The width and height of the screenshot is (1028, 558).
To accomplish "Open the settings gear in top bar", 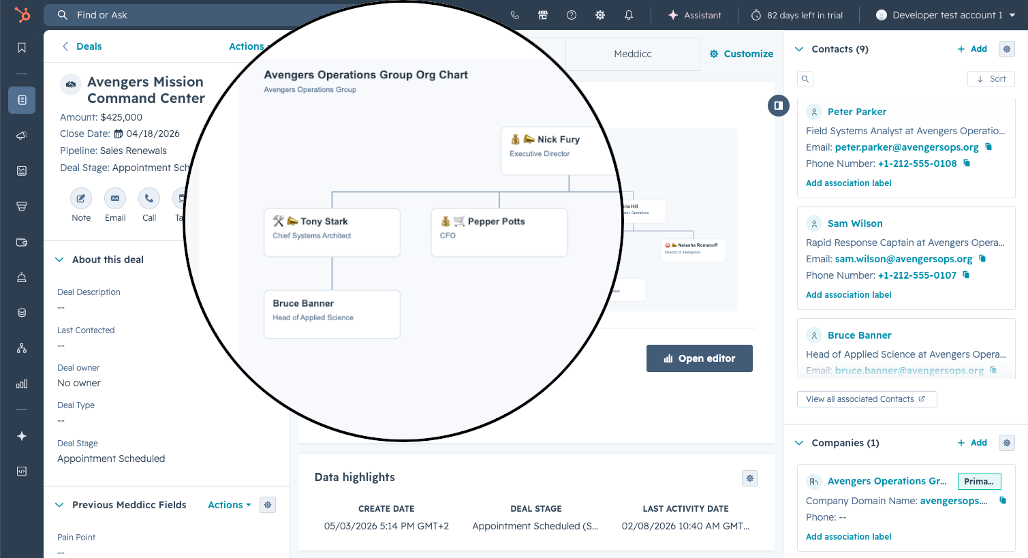I will click(600, 15).
